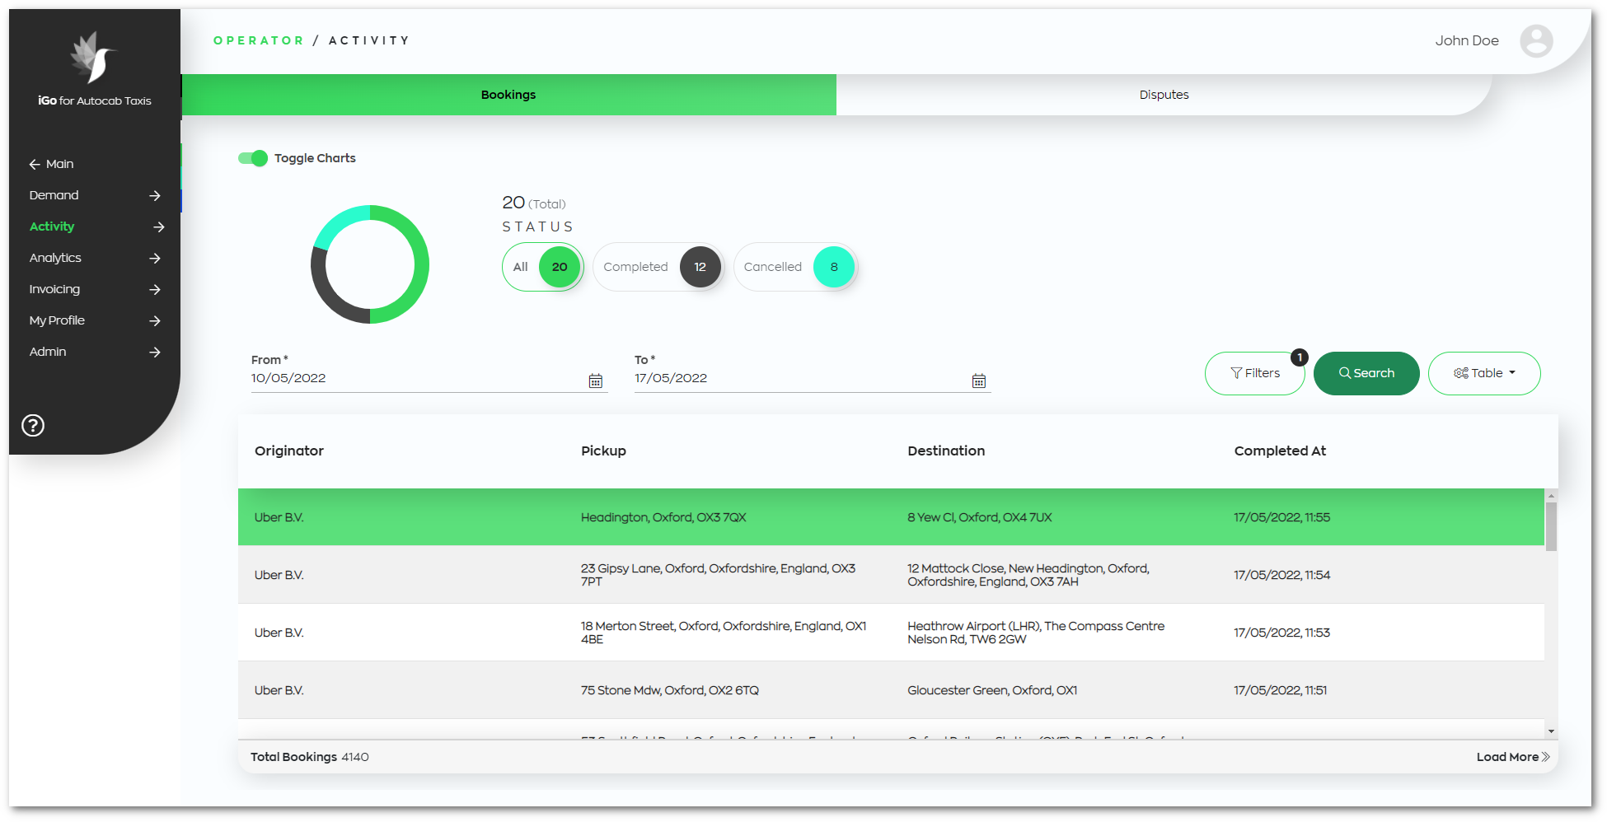
Task: Expand the Activity menu arrow
Action: click(158, 227)
